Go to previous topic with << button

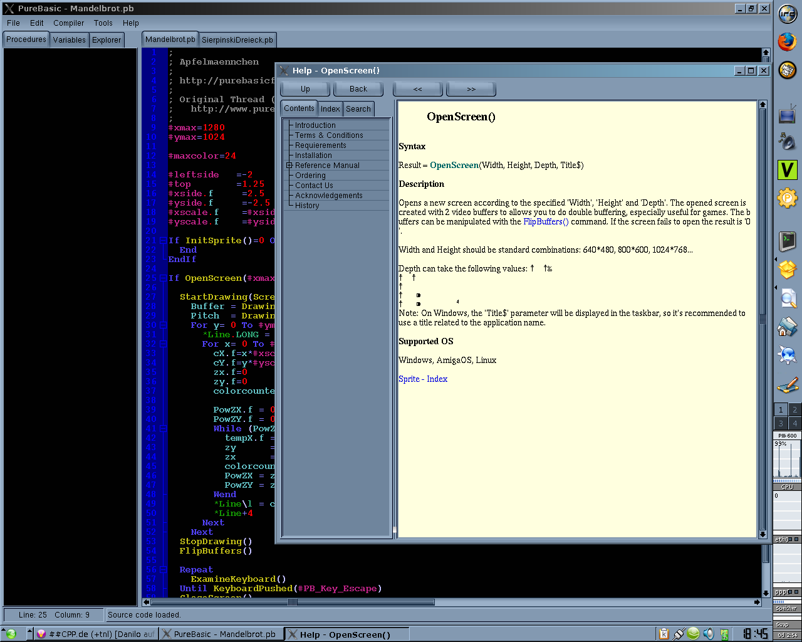(418, 89)
